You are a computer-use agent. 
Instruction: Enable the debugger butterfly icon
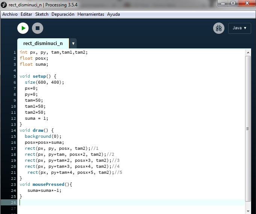pyautogui.click(x=218, y=28)
